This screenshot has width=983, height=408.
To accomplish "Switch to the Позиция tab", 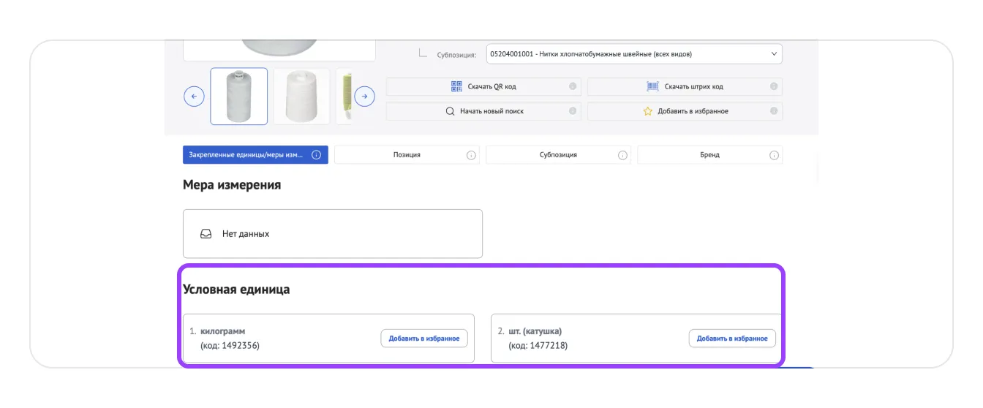I will 407,155.
